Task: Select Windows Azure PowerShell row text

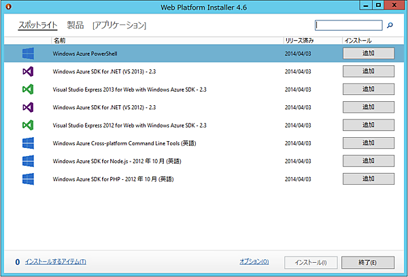Action: (85, 54)
